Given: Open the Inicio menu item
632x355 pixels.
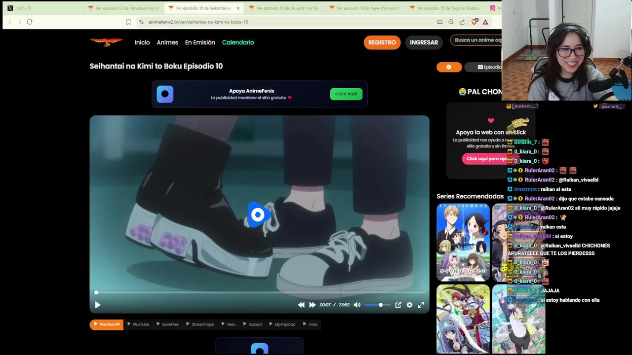Looking at the screenshot, I should pos(142,42).
